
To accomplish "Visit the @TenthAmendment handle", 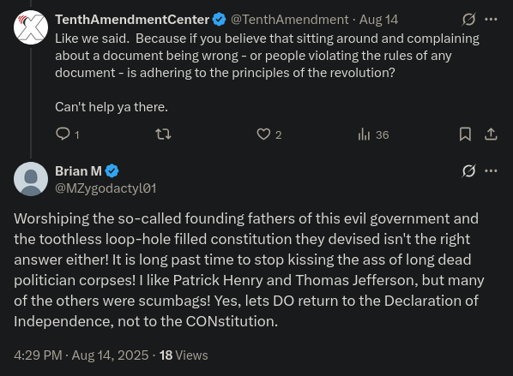I will tap(290, 20).
